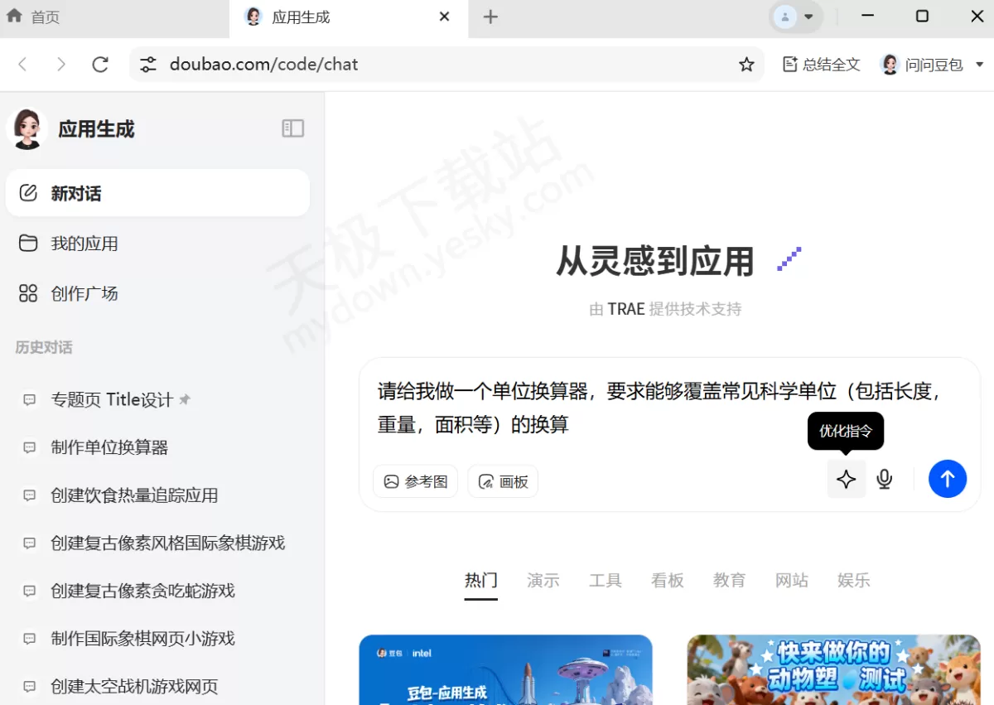Open a new browser tab

pos(490,17)
